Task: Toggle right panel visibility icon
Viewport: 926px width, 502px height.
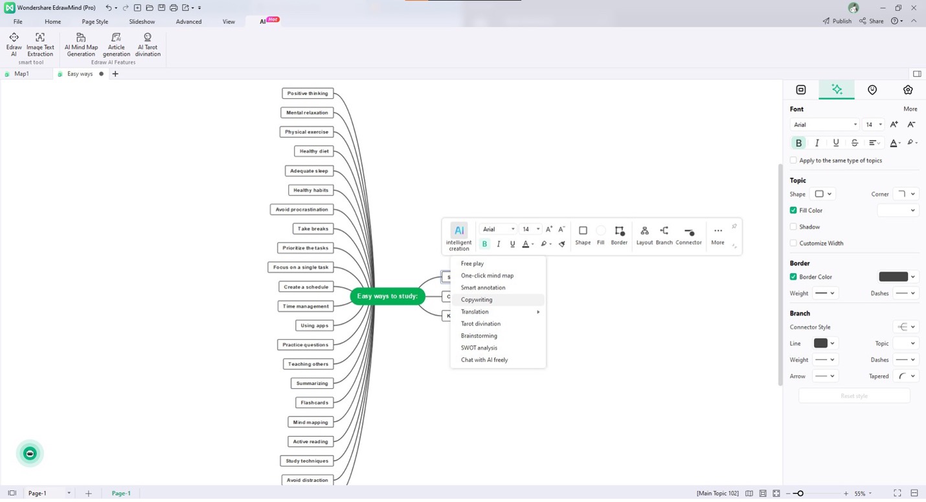Action: 916,74
